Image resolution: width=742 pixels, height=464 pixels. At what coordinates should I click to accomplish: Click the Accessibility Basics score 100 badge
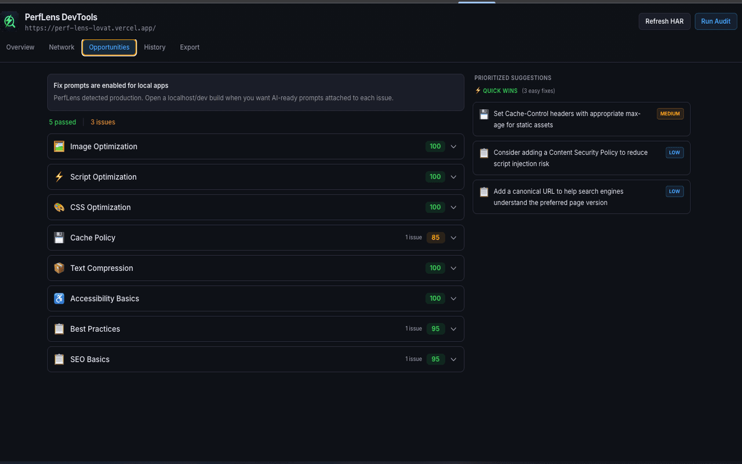pos(435,299)
